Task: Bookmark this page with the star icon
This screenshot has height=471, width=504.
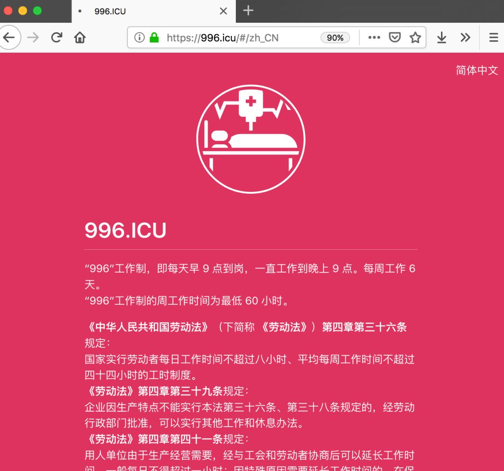Action: click(x=415, y=38)
